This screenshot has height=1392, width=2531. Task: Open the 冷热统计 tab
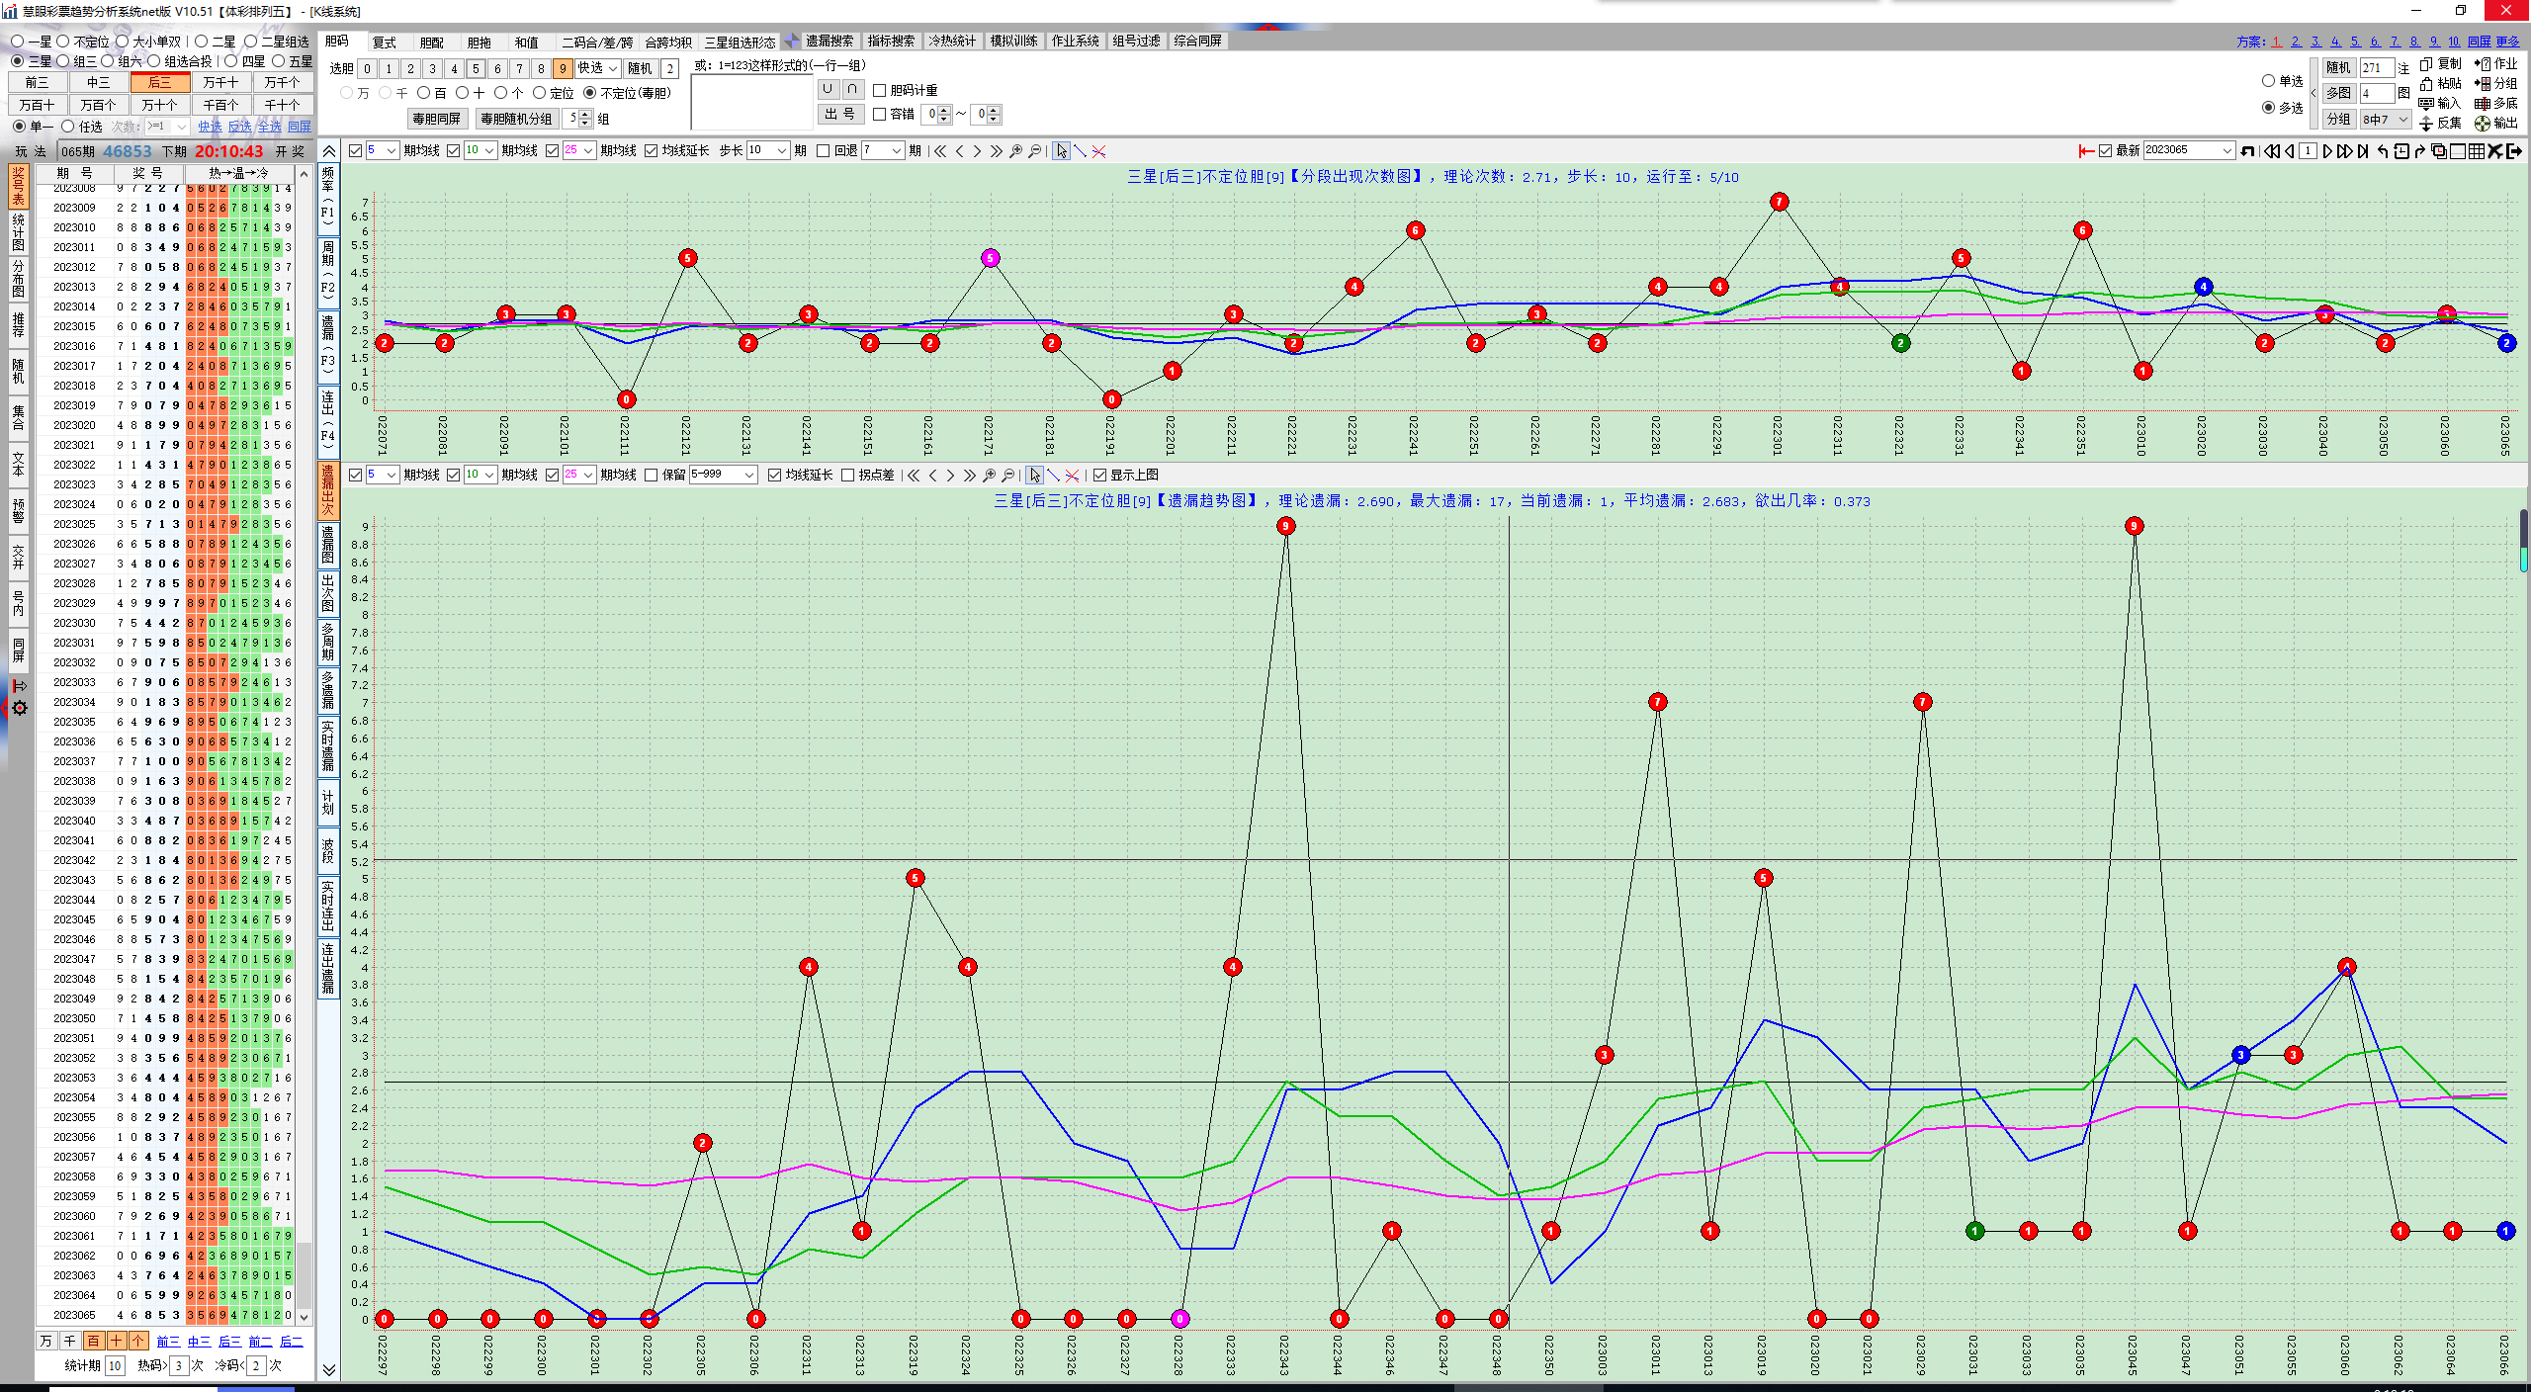coord(952,41)
